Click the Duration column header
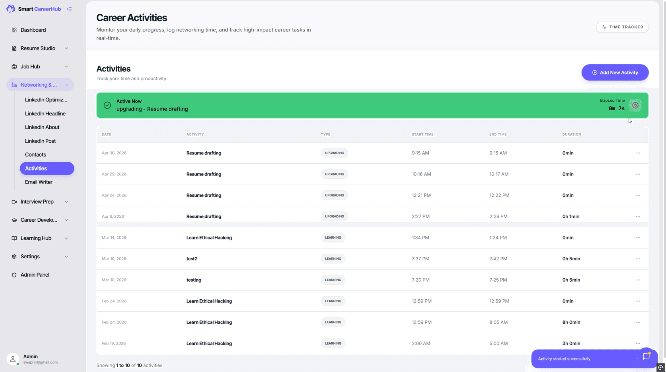The image size is (666, 372). point(572,134)
